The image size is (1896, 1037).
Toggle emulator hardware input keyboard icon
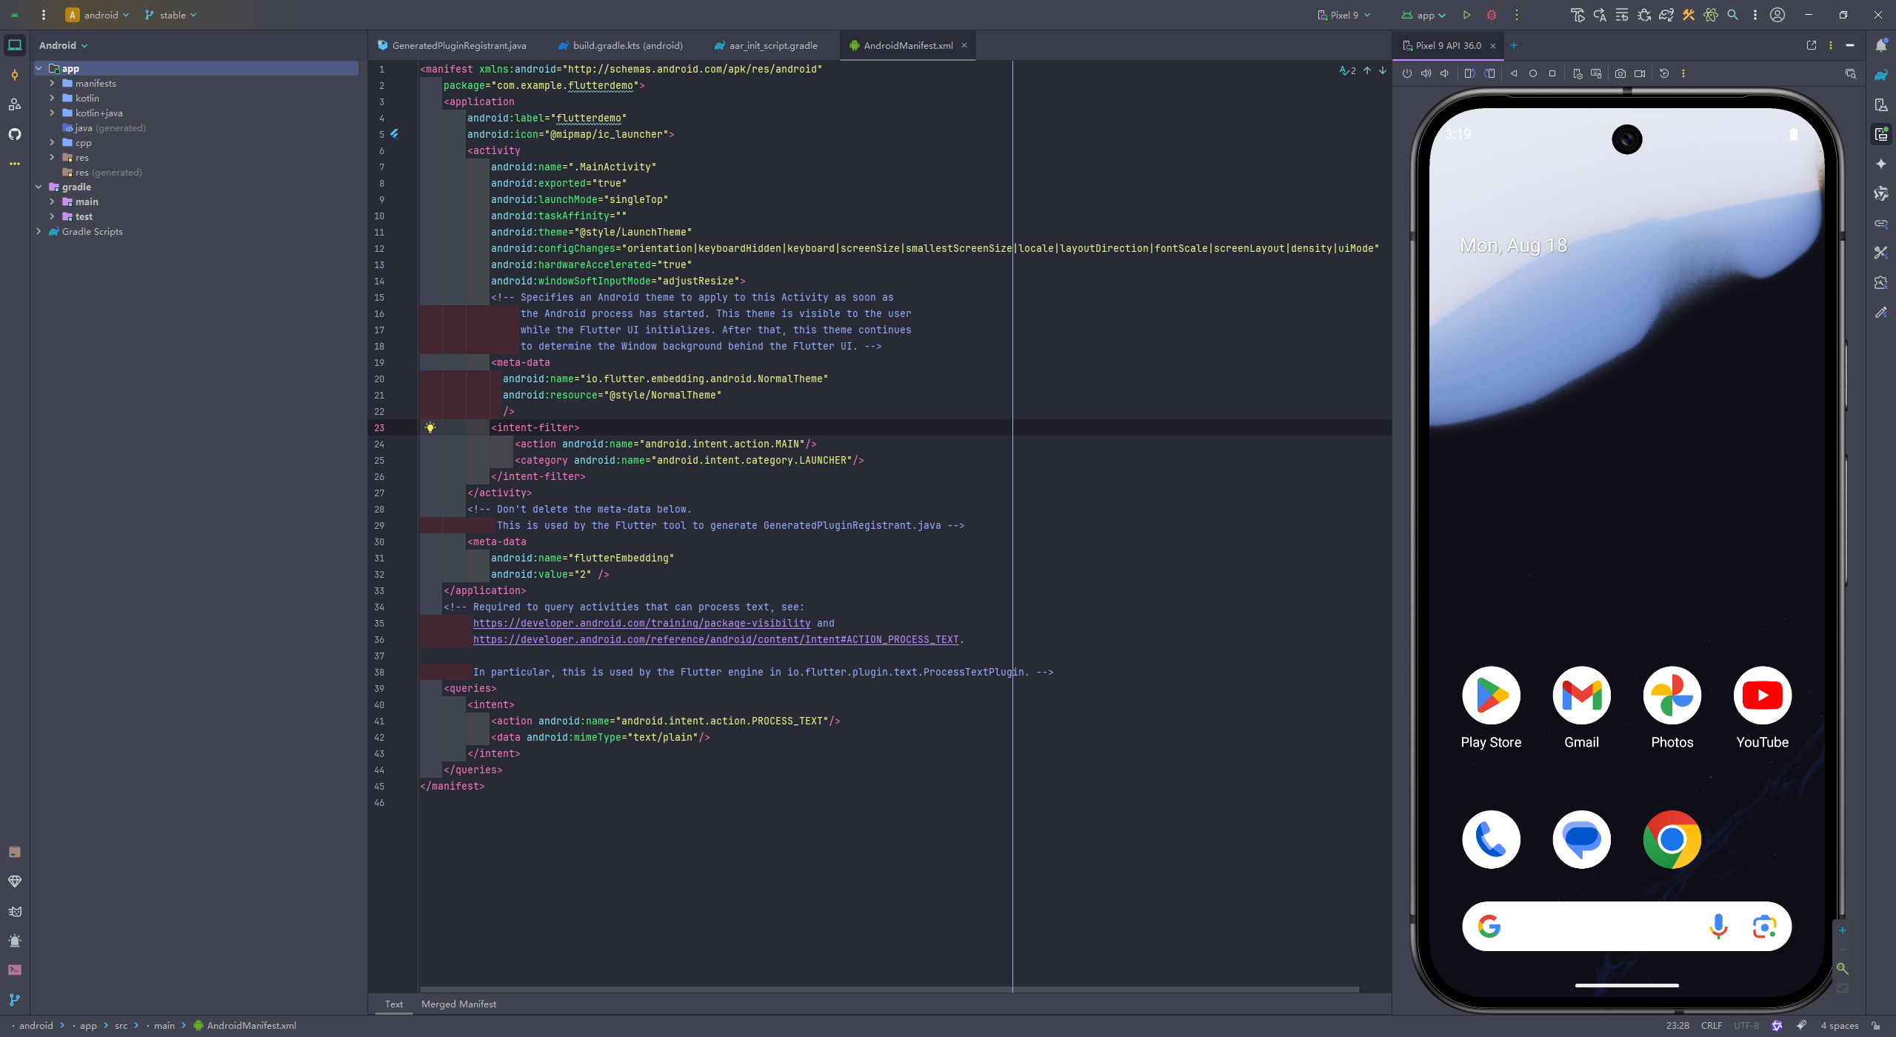(1596, 73)
